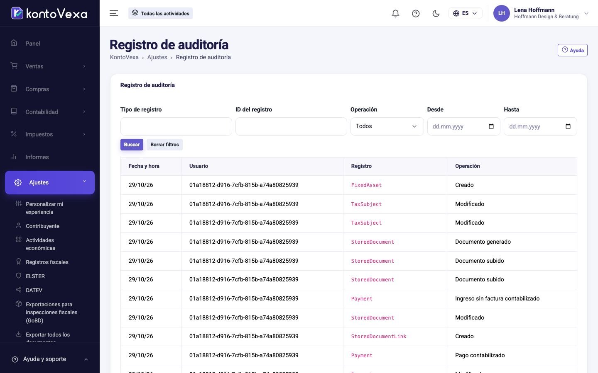The width and height of the screenshot is (598, 373).
Task: Click the ELSTER shield icon
Action: point(18,276)
